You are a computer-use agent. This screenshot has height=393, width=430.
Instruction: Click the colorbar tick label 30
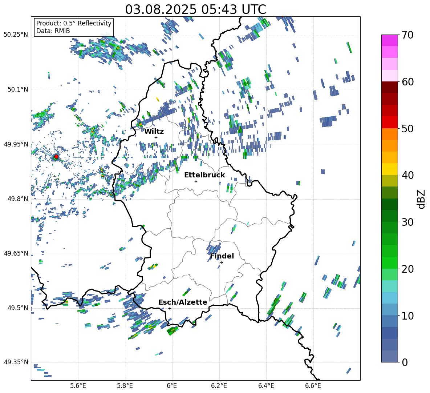(407, 222)
